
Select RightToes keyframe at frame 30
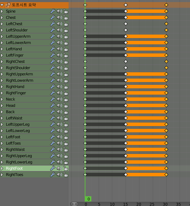[x=166, y=175]
